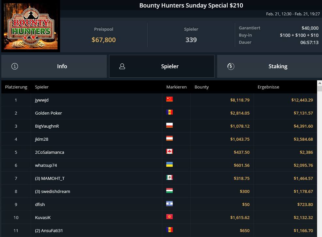Image resolution: width=322 pixels, height=237 pixels.
Task: Click result value $3,584.68
Action: click(303, 139)
